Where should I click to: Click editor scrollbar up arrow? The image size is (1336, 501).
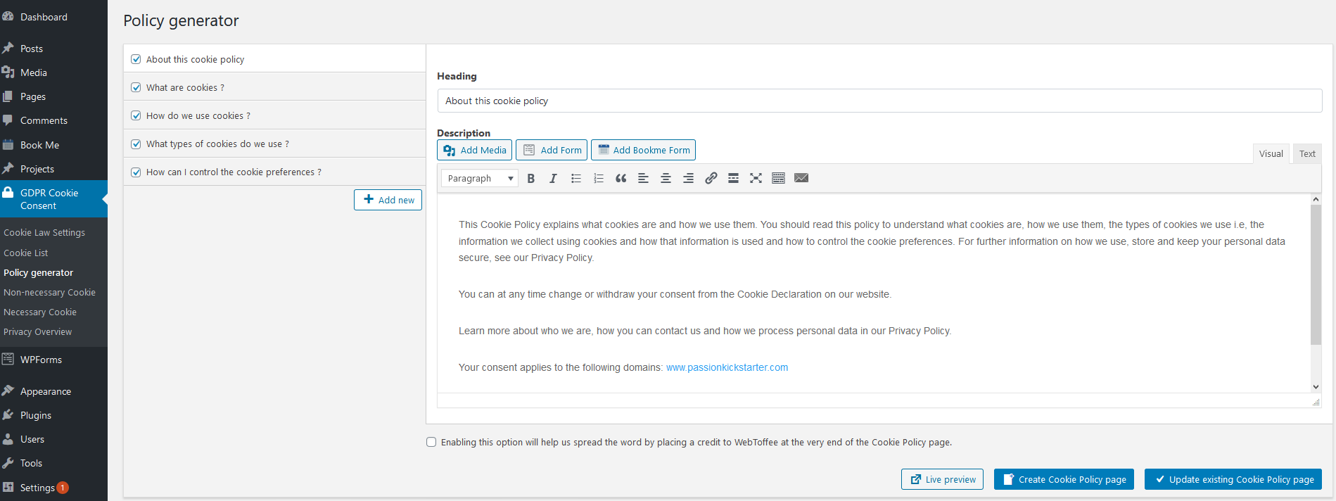(x=1316, y=200)
